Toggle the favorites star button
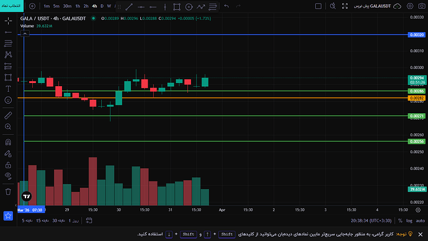This screenshot has width=428, height=241. tap(8, 216)
